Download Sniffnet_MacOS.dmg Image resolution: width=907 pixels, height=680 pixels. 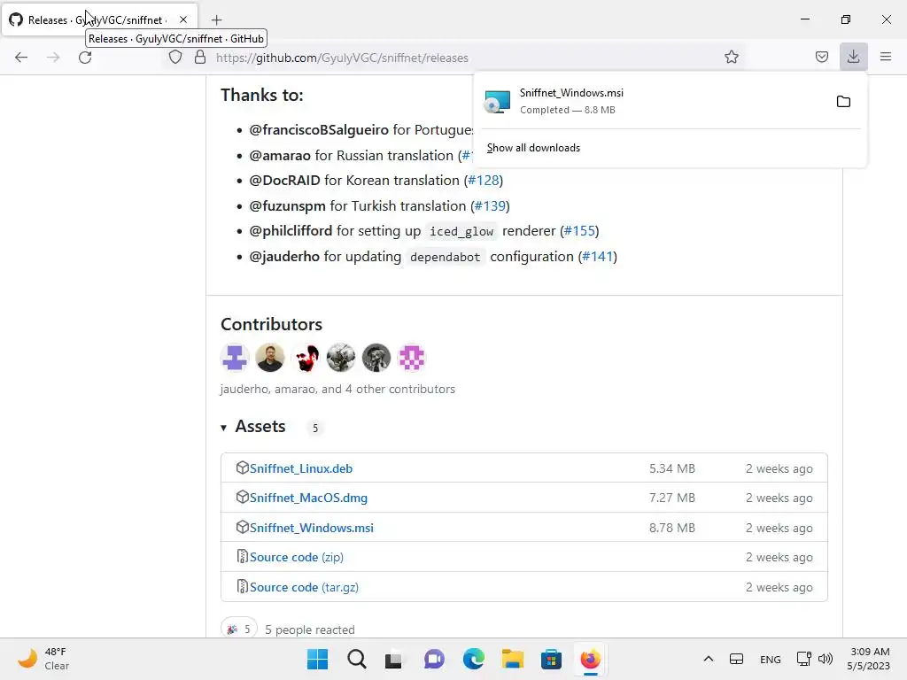click(308, 498)
